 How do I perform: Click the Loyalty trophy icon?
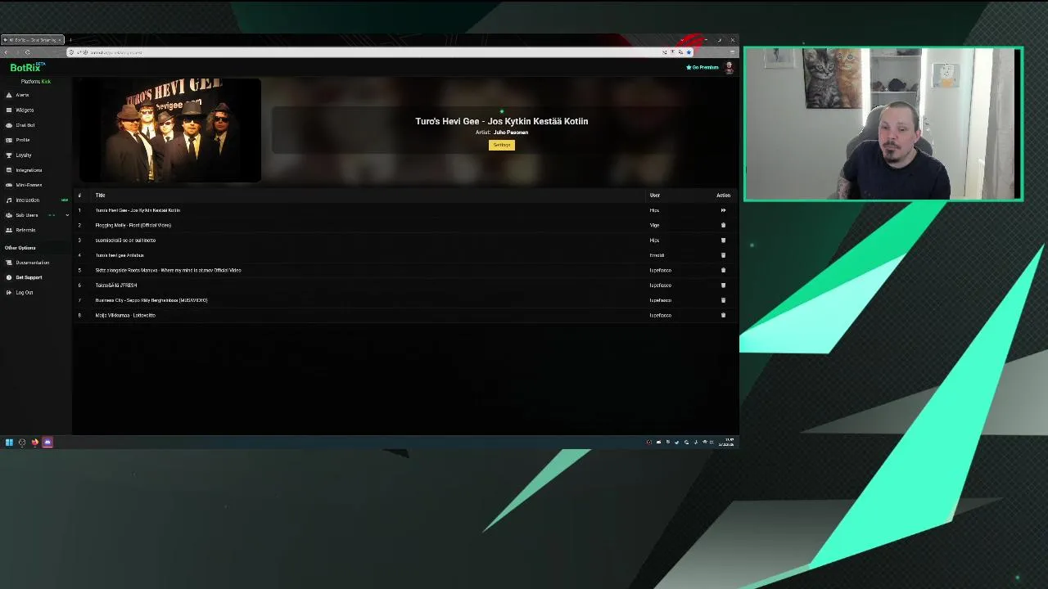point(9,155)
